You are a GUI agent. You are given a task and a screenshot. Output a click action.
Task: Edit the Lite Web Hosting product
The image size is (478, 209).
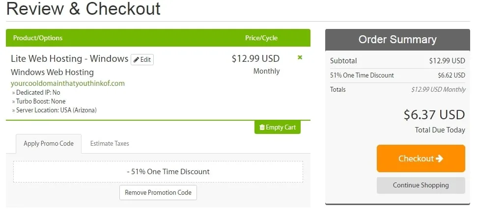tap(142, 60)
